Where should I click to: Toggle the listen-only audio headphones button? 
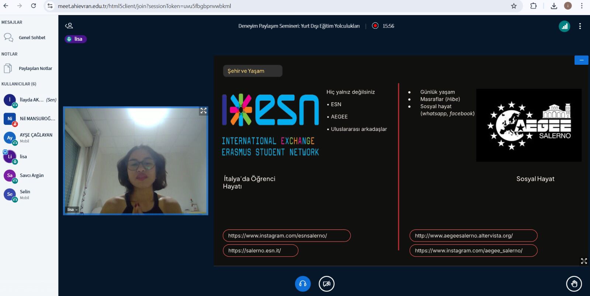pos(303,284)
